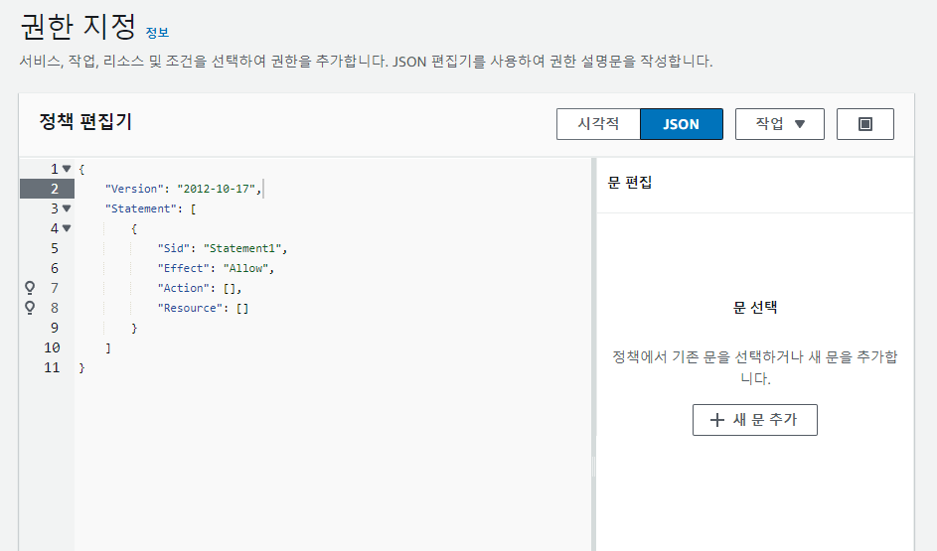Click the closing brace on line 11
Screen dimensions: 937x551
click(x=81, y=367)
